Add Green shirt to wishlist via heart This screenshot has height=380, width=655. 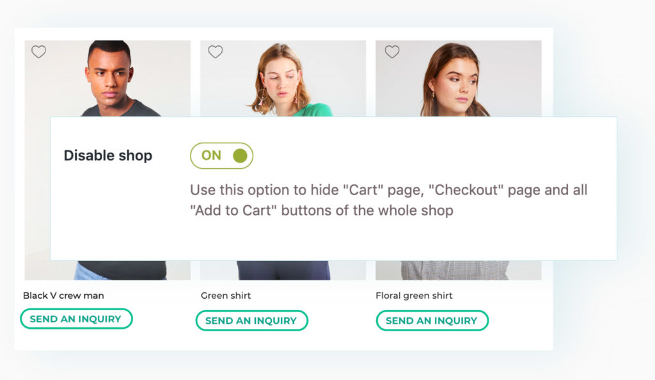[216, 52]
